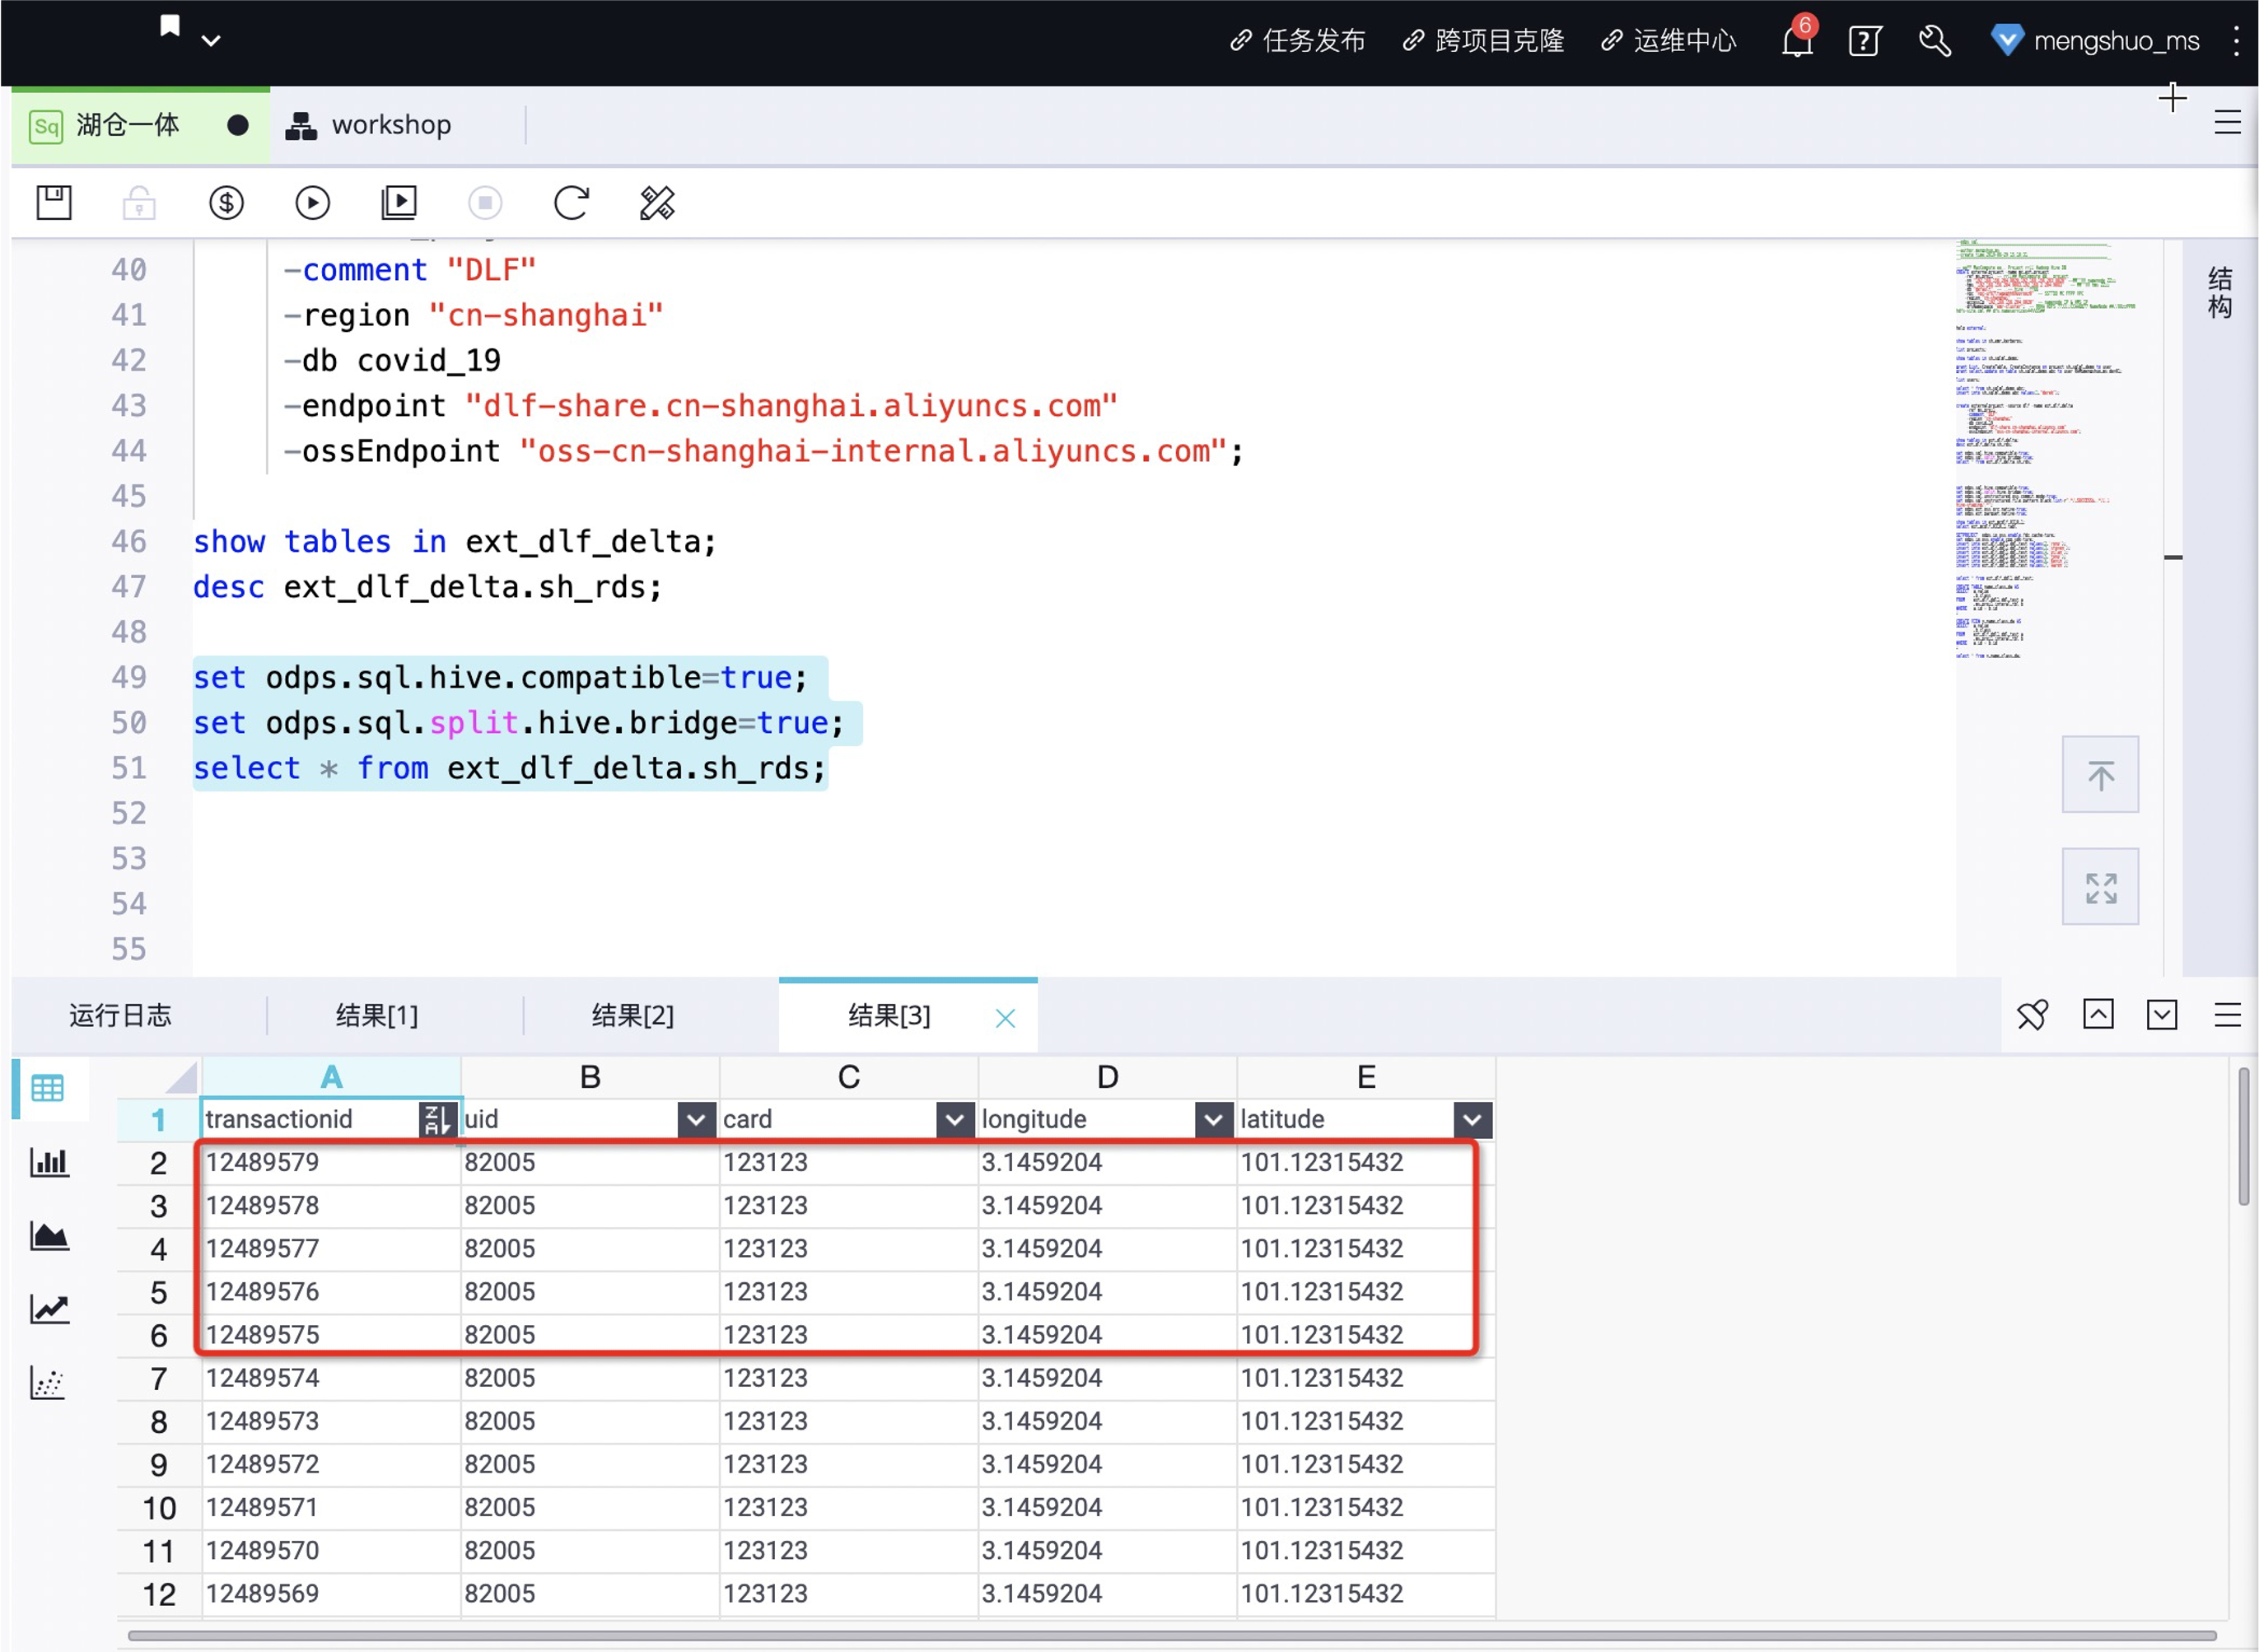
Task: Click the results panel maximize up-arrow icon
Action: pyautogui.click(x=2097, y=1015)
